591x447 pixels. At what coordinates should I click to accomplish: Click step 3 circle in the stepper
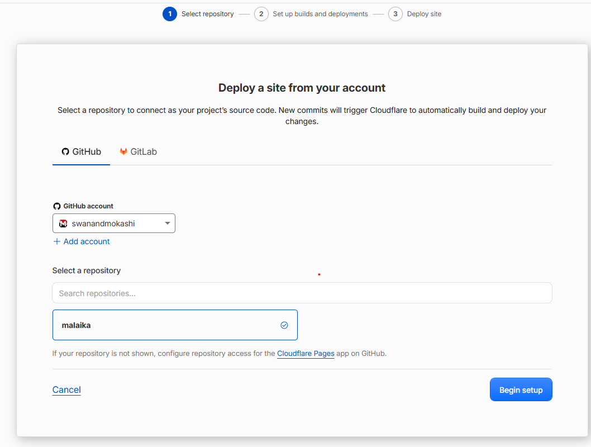coord(395,14)
